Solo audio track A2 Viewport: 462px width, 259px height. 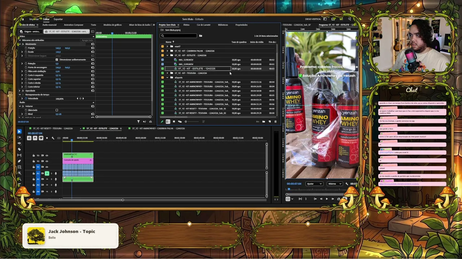(51, 179)
